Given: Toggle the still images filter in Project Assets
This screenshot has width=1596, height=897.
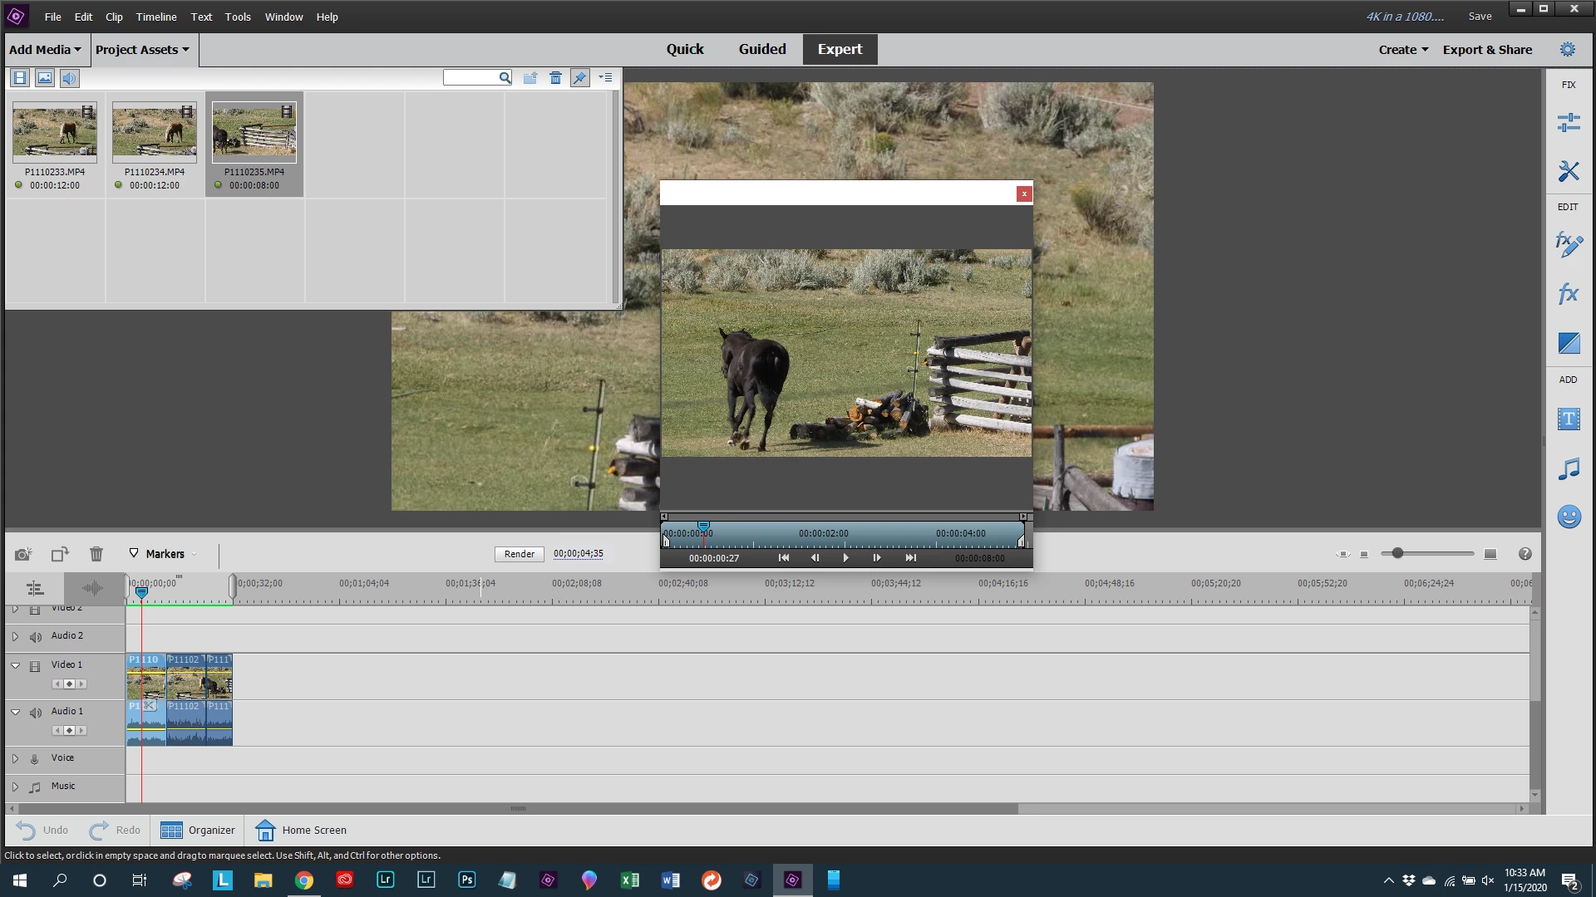Looking at the screenshot, I should coord(45,78).
